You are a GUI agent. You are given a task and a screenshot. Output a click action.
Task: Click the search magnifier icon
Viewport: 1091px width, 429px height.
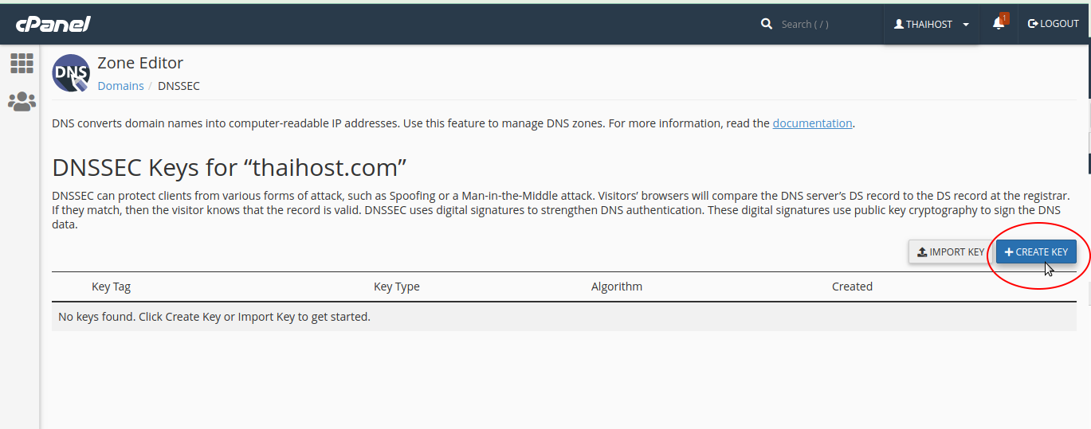coord(767,24)
